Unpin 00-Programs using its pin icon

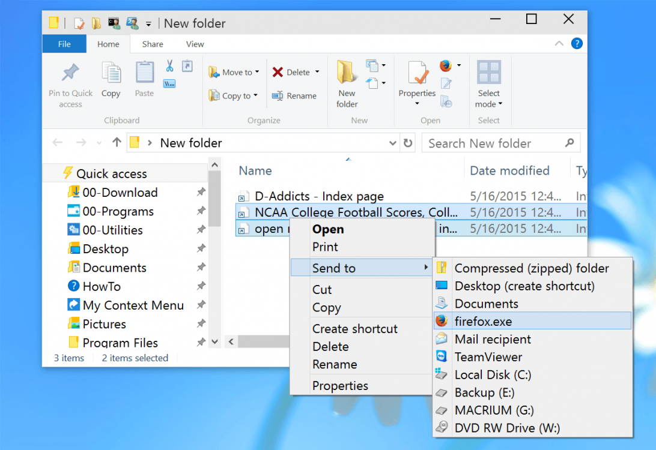(201, 211)
